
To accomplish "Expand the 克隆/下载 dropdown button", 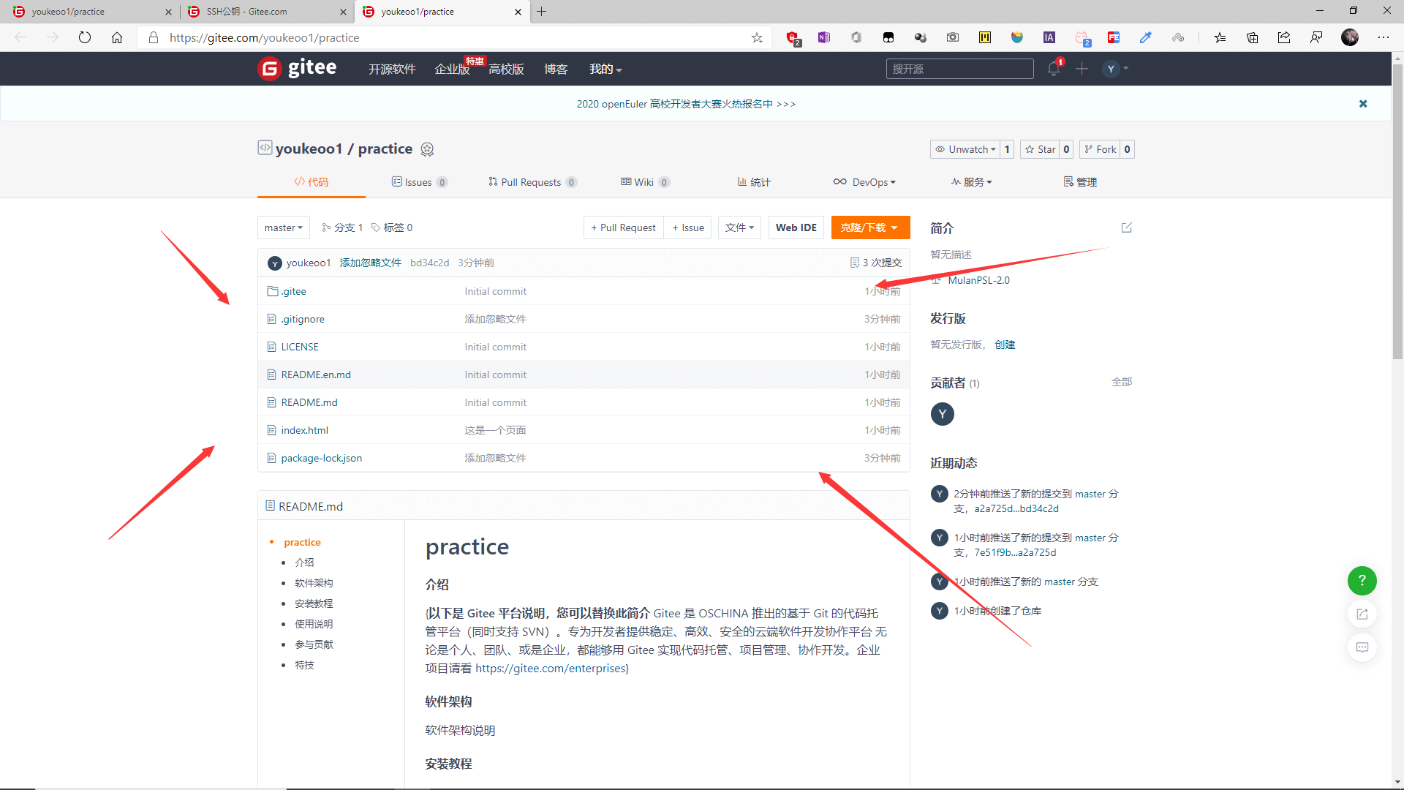I will click(870, 227).
